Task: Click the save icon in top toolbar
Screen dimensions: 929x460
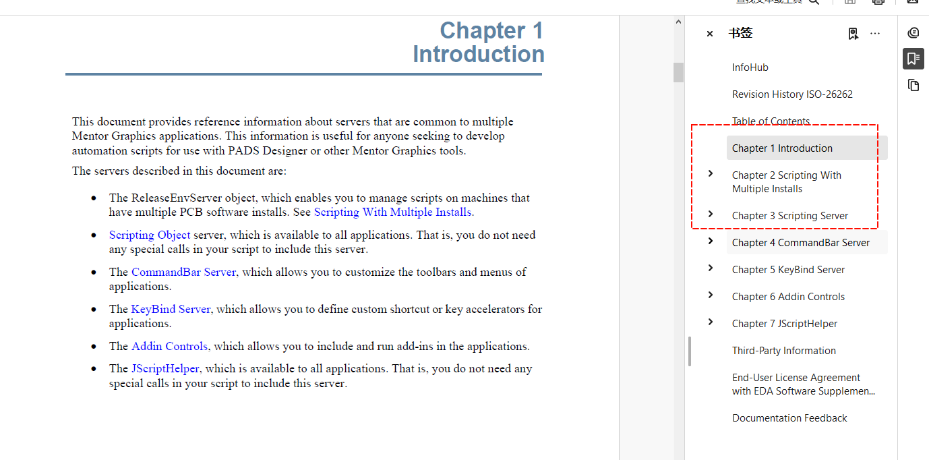Action: tap(850, 2)
